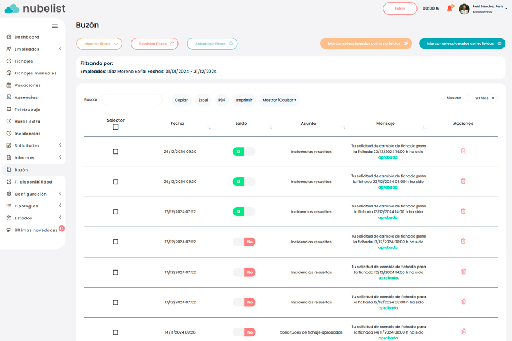This screenshot has height=341, width=512.
Task: Click the Buscar search input field
Action: [x=132, y=100]
